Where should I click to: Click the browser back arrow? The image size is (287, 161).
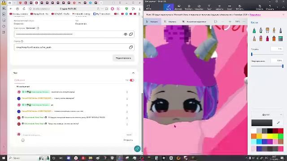point(11,9)
